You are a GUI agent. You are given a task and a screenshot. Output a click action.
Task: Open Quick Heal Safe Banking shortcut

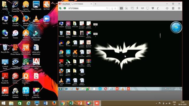[26, 50]
